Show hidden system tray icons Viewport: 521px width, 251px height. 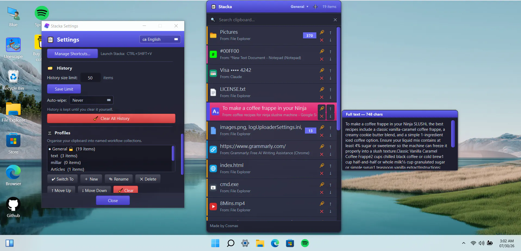(x=464, y=243)
